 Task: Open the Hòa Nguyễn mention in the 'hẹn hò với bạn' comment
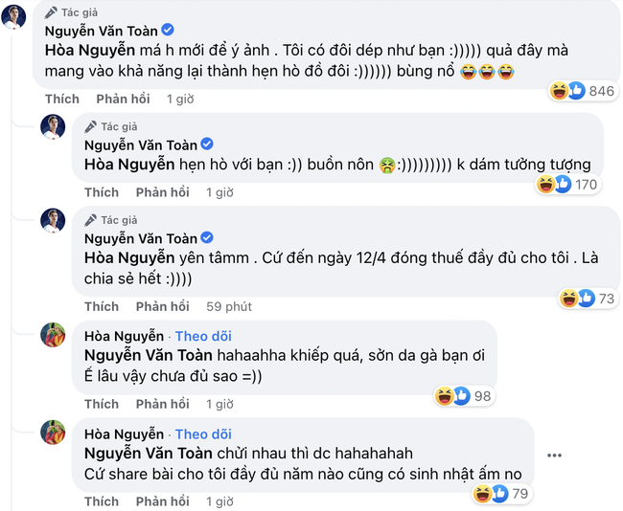point(129,165)
